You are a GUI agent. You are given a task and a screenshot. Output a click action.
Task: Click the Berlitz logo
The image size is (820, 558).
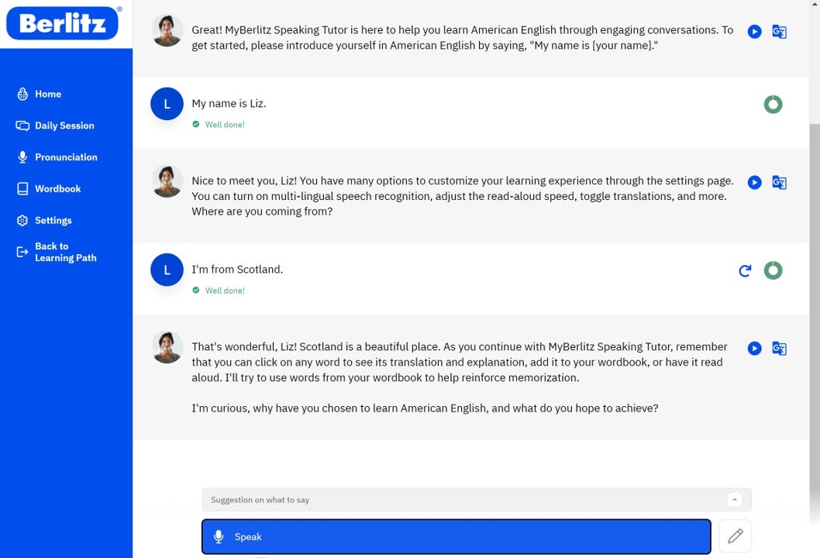pyautogui.click(x=63, y=23)
